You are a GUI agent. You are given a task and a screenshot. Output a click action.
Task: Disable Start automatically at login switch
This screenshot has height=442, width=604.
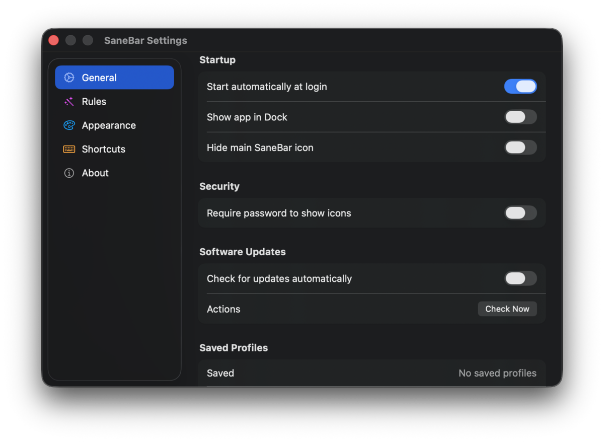520,87
